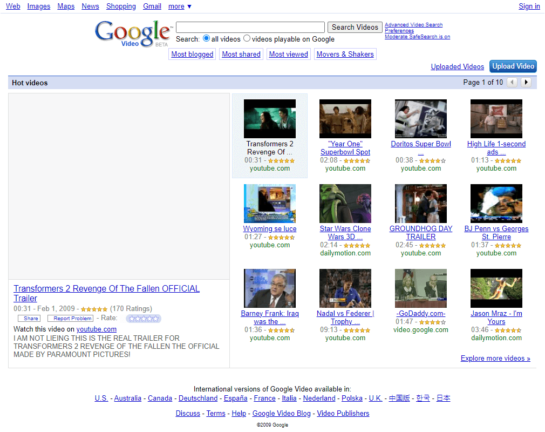Open the BJ Penn vs Georges St. Pierre thumbnail
This screenshot has width=545, height=432.
point(496,204)
